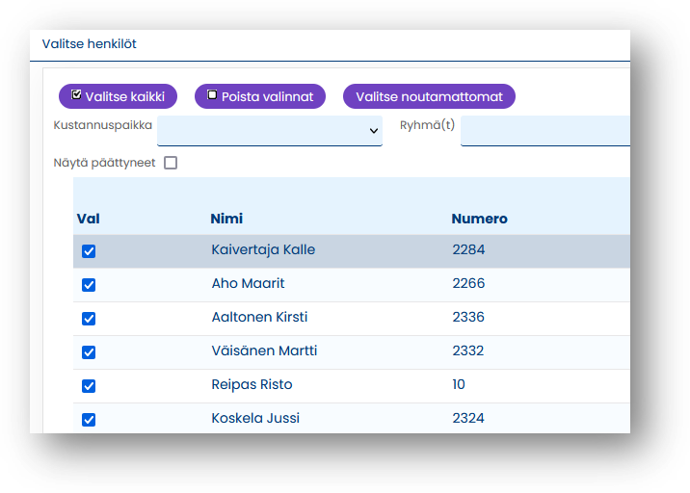Open the Kustannuspaikka dropdown
This screenshot has width=690, height=493.
pos(270,131)
